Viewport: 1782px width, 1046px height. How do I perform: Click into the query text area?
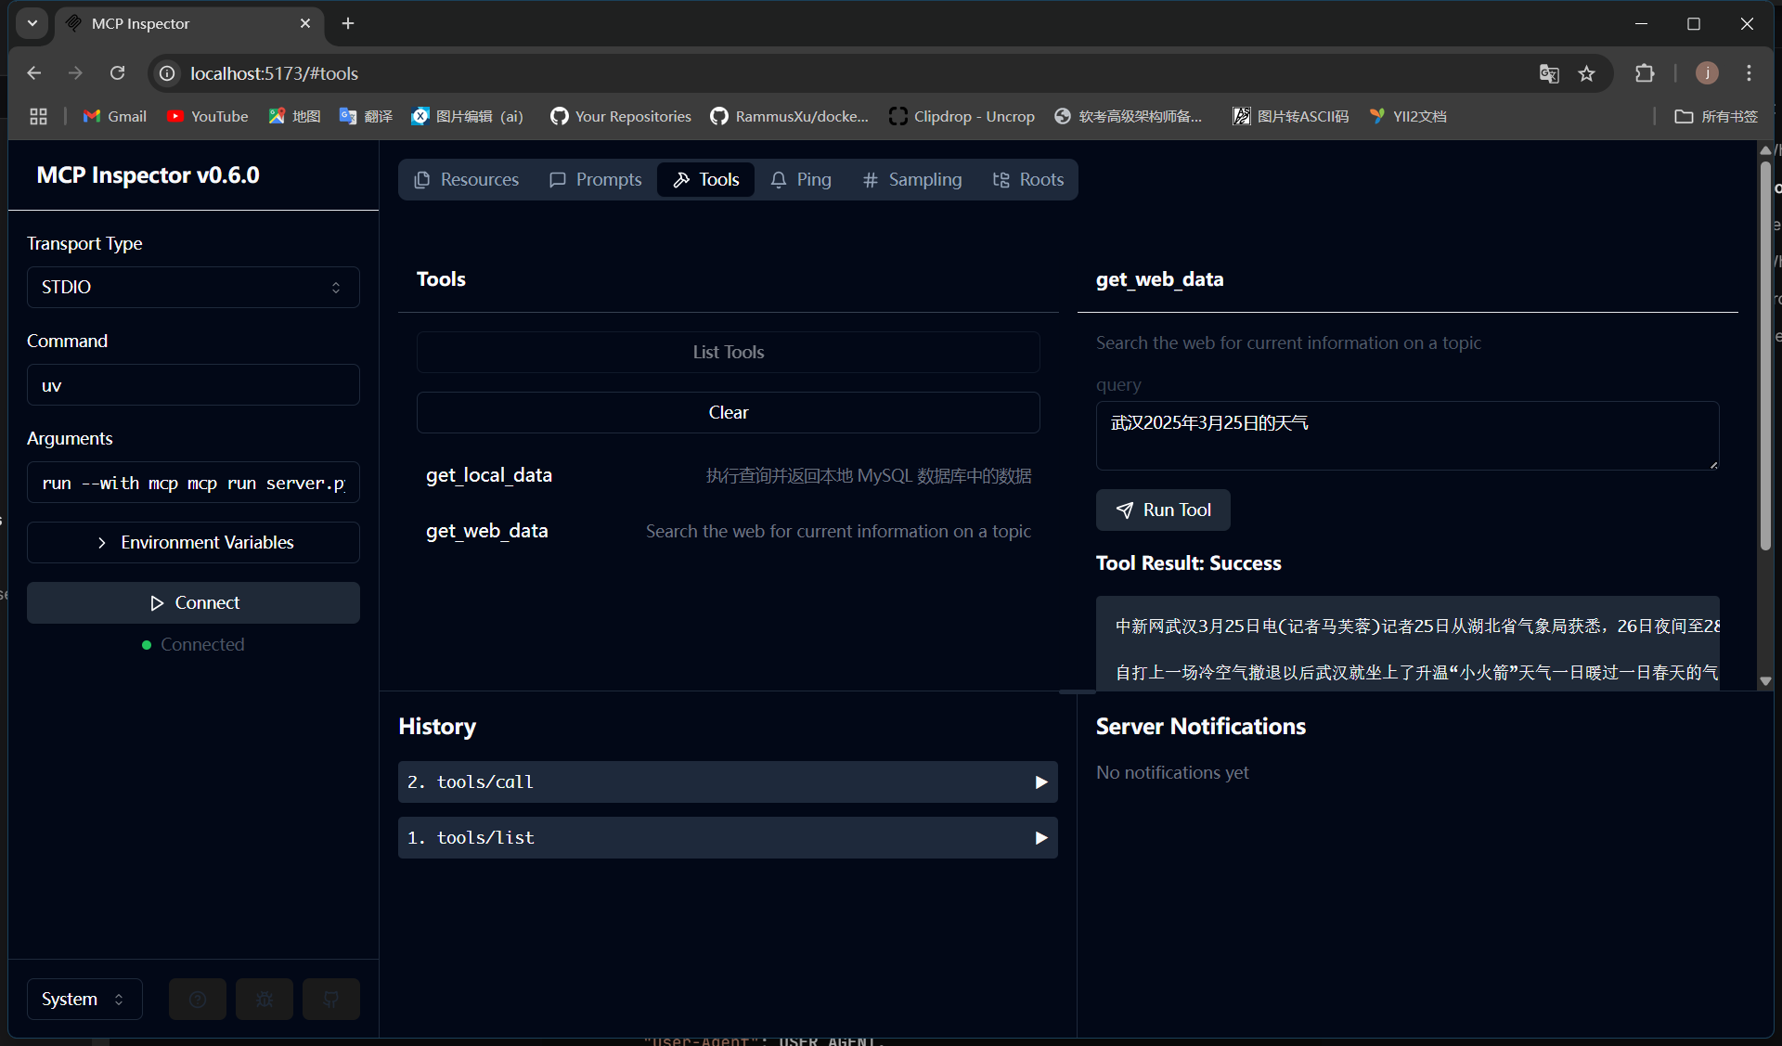coord(1406,435)
